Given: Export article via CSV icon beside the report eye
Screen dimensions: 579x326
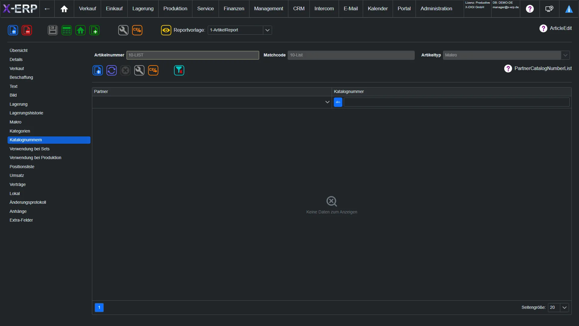Looking at the screenshot, I should [137, 30].
